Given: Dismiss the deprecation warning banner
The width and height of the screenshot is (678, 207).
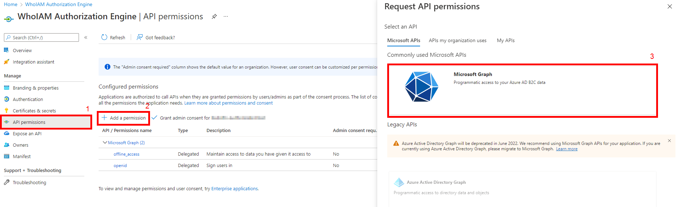Looking at the screenshot, I should click(669, 141).
